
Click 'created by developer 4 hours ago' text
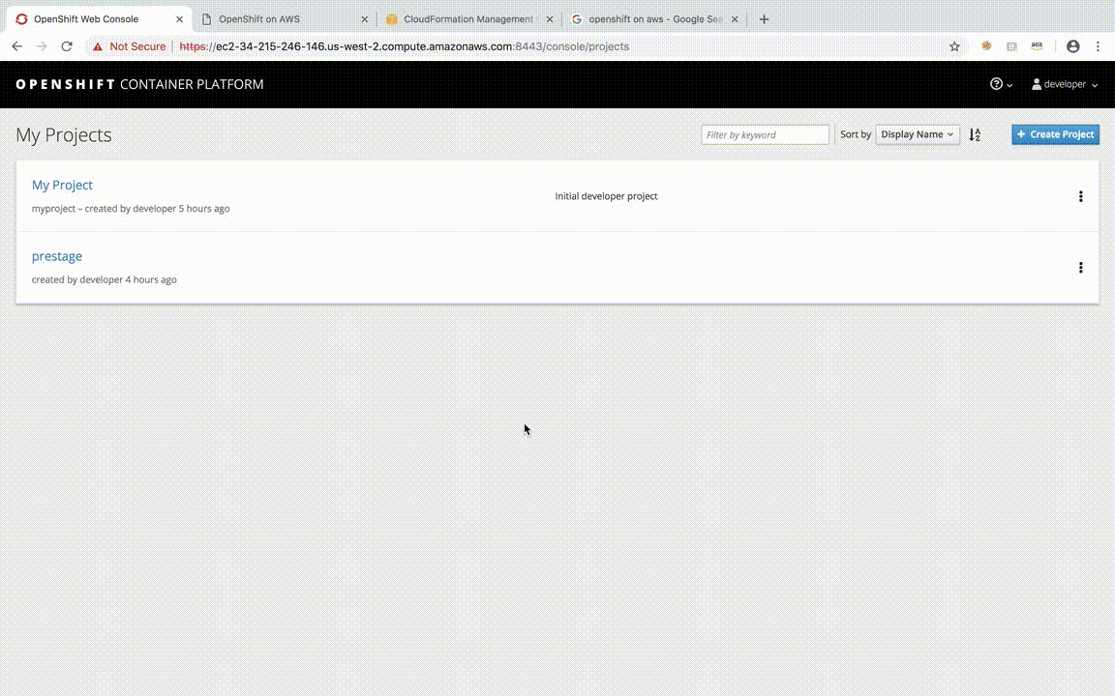(104, 279)
